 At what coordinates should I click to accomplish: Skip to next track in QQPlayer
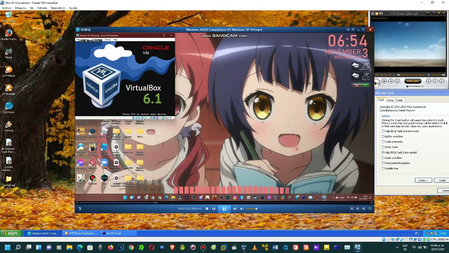235,209
